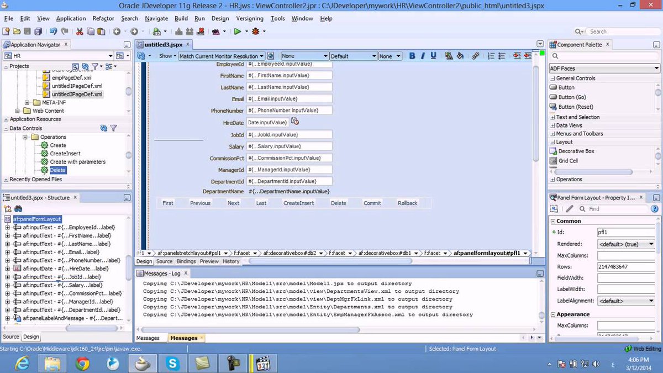Open the Versioning menu
663x373 pixels.
(x=250, y=18)
